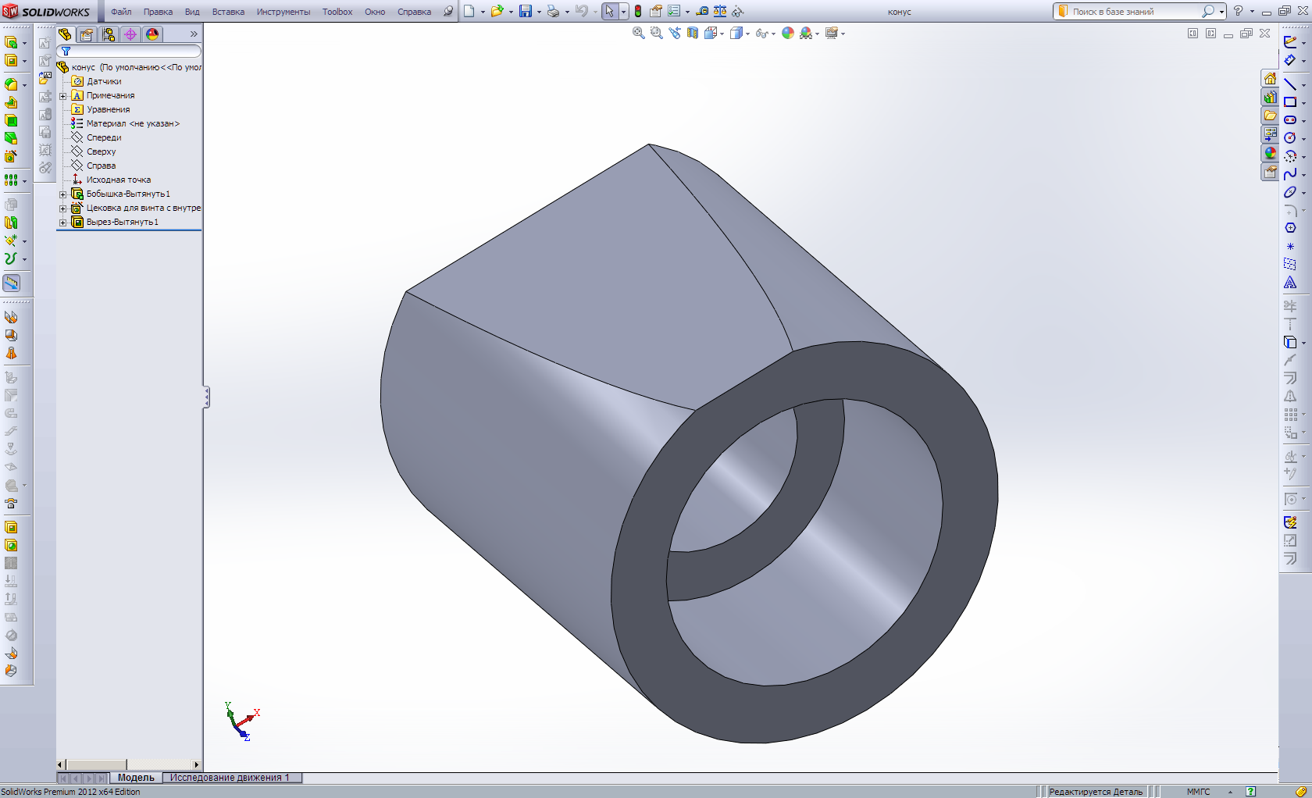Image resolution: width=1312 pixels, height=798 pixels.
Task: Click the Print icon
Action: [x=554, y=12]
